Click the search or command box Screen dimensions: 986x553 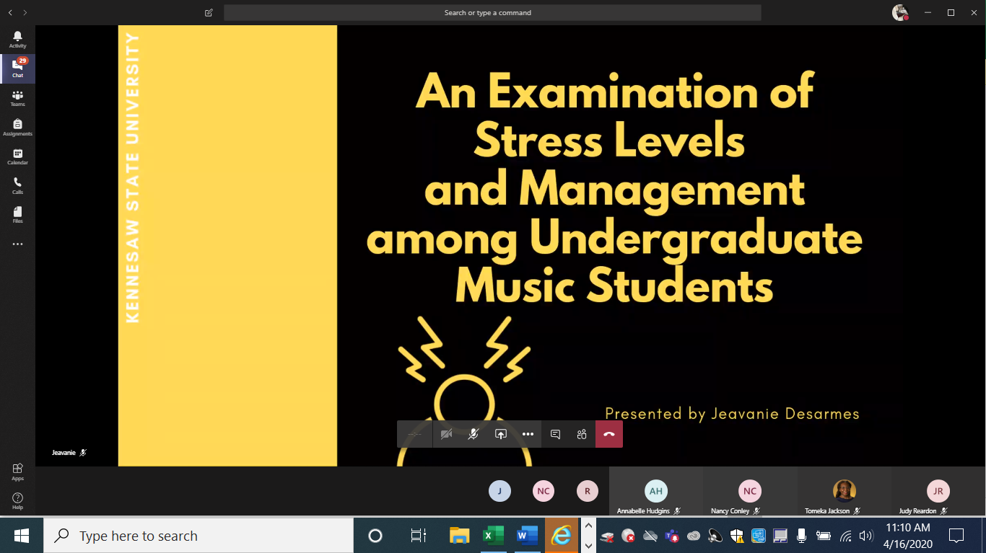[x=492, y=13]
